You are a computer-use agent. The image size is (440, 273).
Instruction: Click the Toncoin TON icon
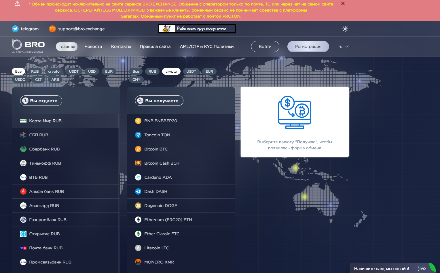[138, 135]
